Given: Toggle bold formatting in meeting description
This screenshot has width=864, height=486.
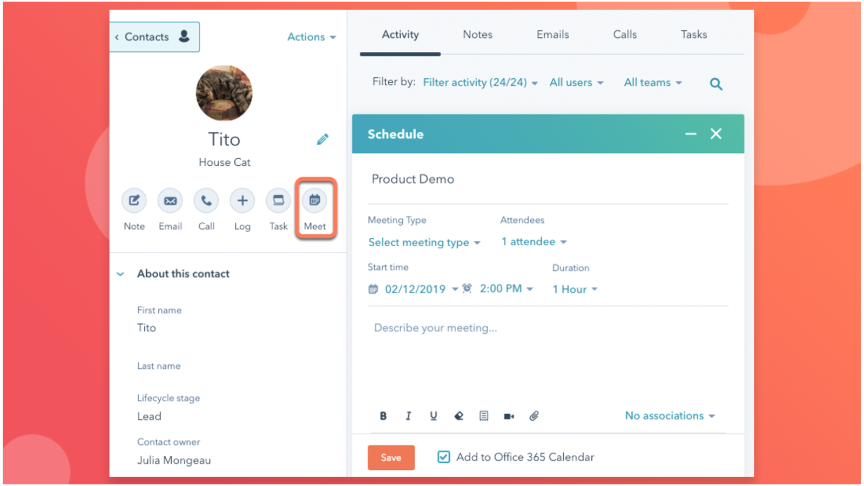Looking at the screenshot, I should (x=383, y=416).
